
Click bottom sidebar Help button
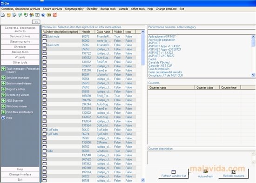[x=20, y=169]
